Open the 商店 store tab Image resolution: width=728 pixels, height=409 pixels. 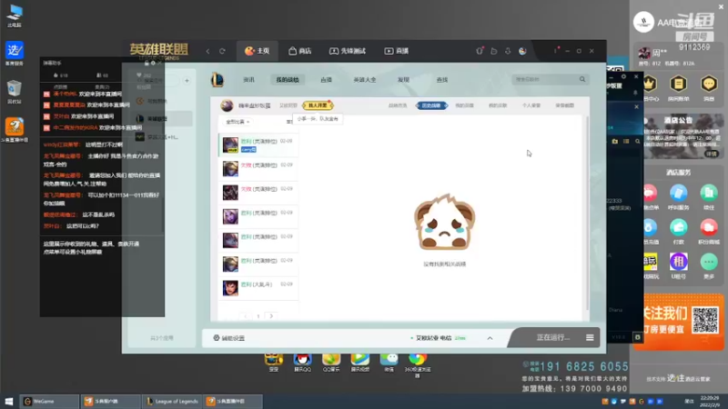pos(300,51)
